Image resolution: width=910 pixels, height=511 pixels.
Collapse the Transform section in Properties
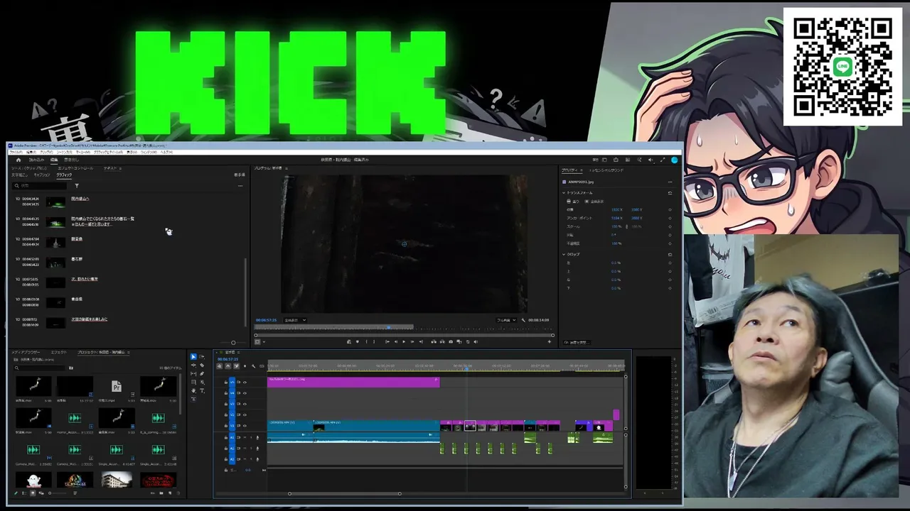pos(564,193)
